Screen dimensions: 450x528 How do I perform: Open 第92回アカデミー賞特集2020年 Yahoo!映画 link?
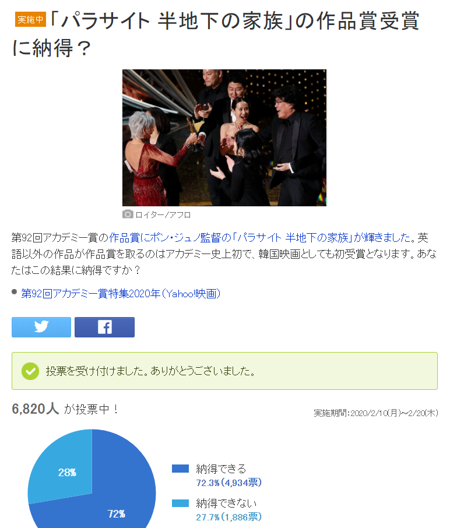[121, 294]
